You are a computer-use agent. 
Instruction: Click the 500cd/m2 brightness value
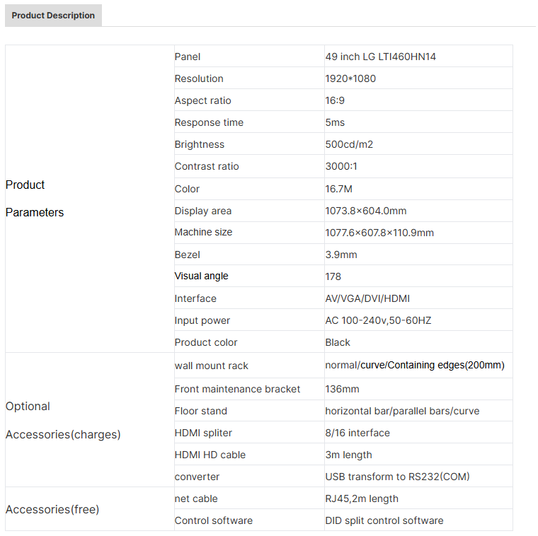click(349, 144)
